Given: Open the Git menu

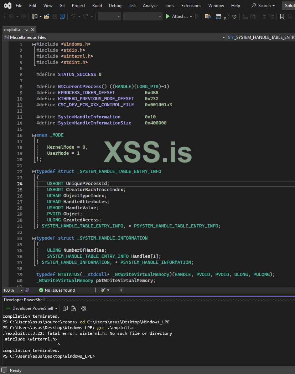Looking at the screenshot, I should point(62,6).
